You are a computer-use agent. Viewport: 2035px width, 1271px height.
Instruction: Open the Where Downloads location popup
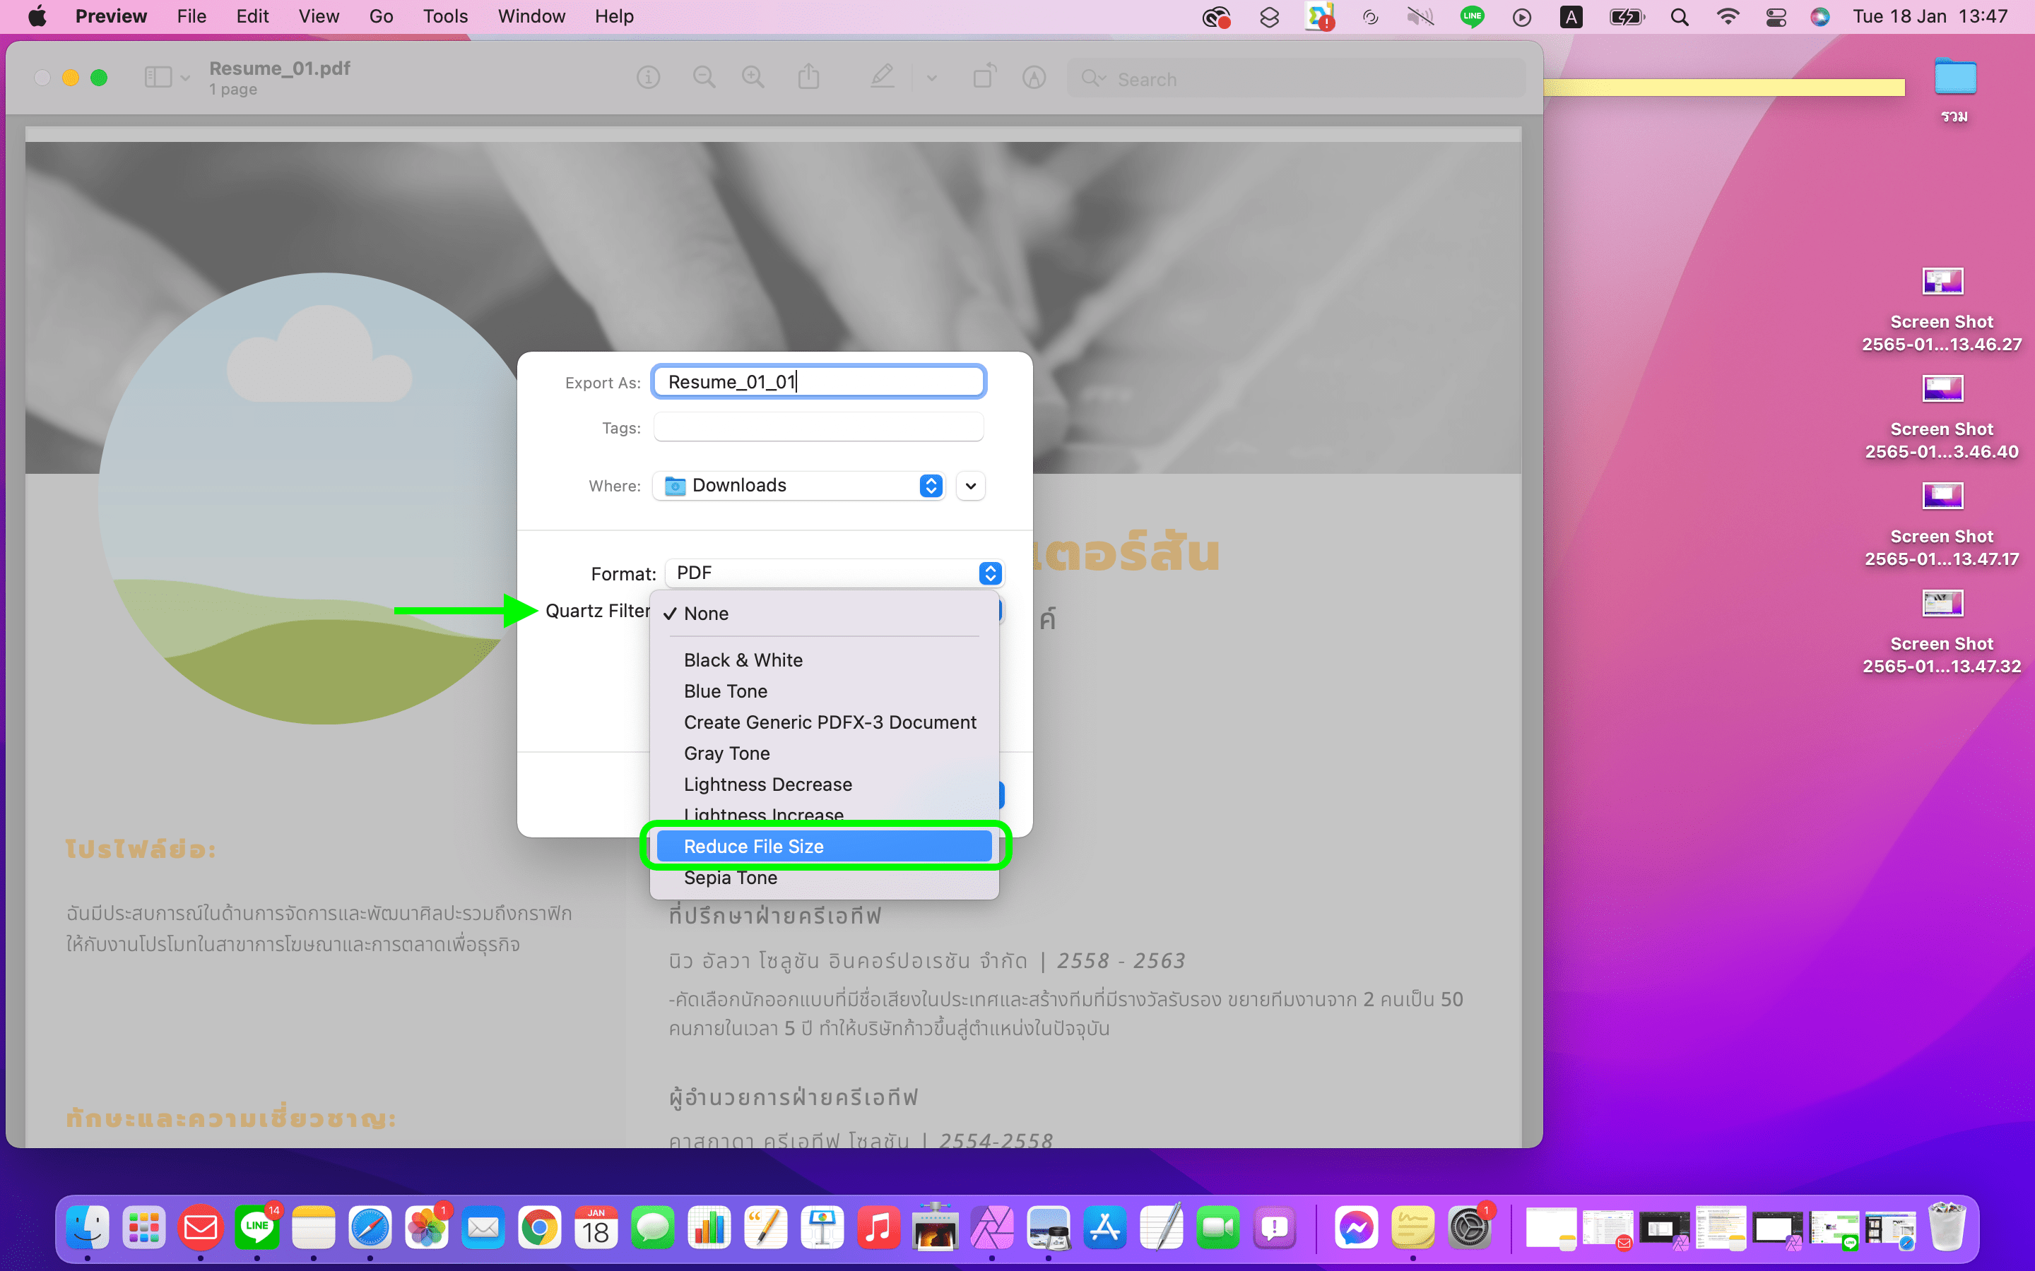[x=798, y=486]
